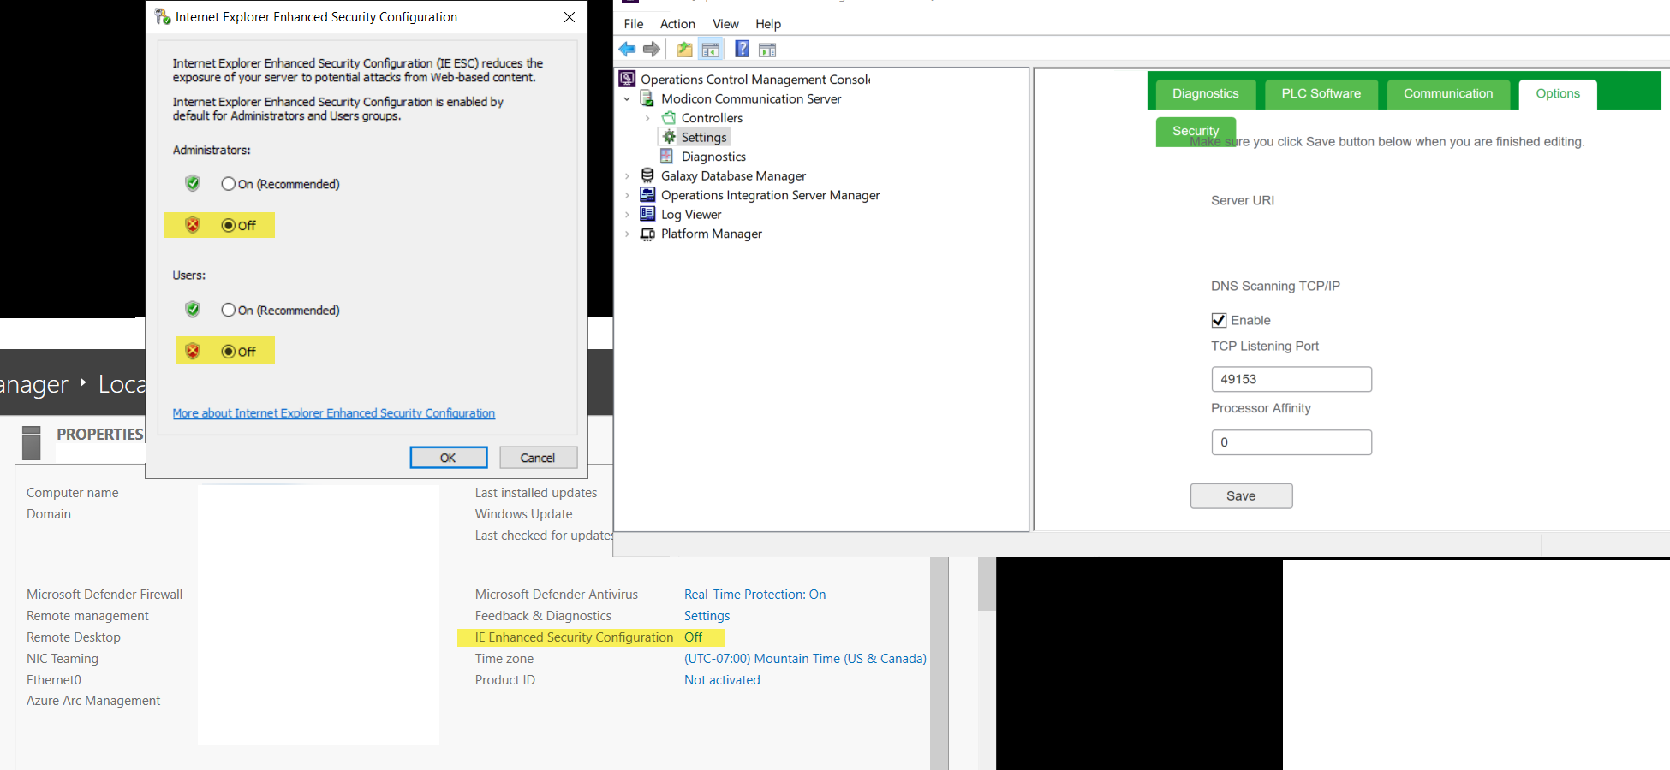Go back using the blue left arrow

(x=628, y=50)
